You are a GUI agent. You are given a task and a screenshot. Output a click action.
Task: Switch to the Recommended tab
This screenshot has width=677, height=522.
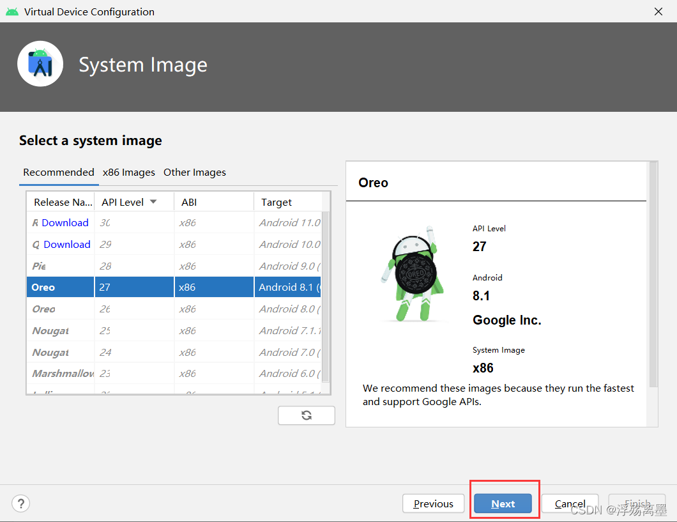59,173
